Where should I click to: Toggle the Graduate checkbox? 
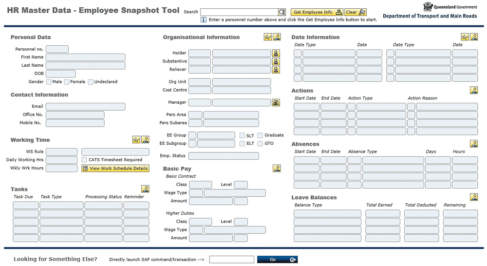[260, 135]
